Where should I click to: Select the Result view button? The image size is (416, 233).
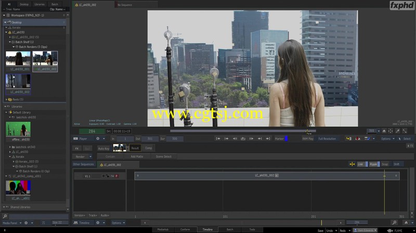(x=135, y=148)
